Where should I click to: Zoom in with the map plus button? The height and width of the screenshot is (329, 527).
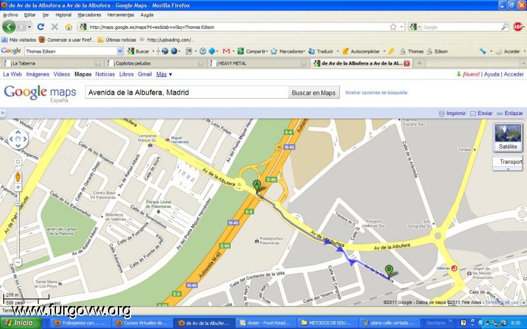[18, 188]
